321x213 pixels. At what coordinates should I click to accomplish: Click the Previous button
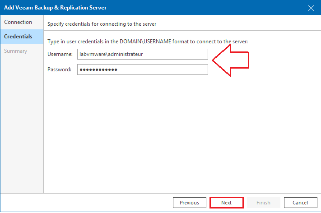click(x=189, y=203)
